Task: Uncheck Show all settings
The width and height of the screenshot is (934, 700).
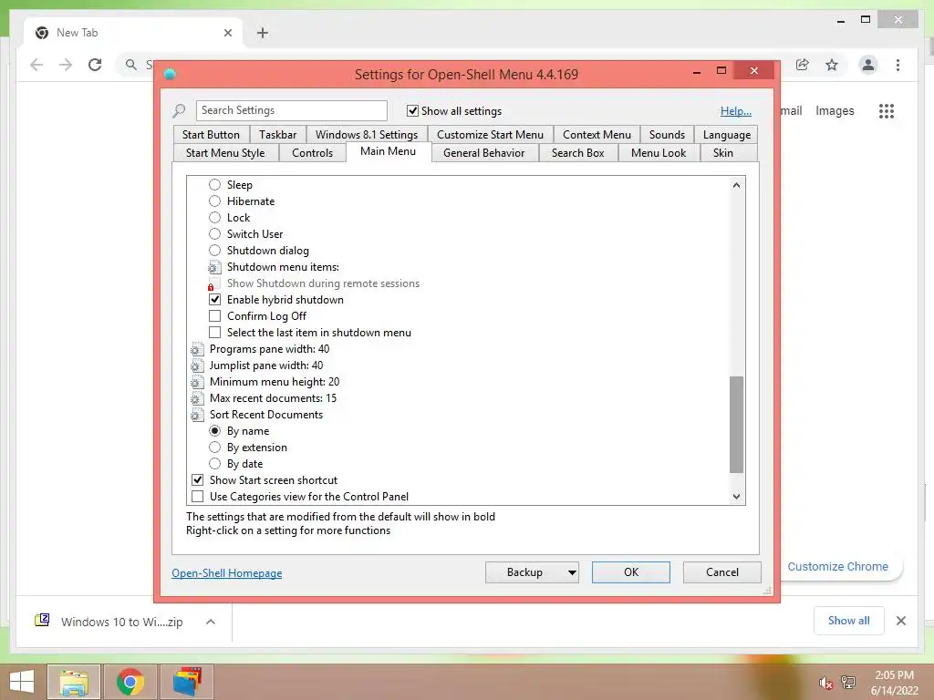Action: [x=412, y=110]
